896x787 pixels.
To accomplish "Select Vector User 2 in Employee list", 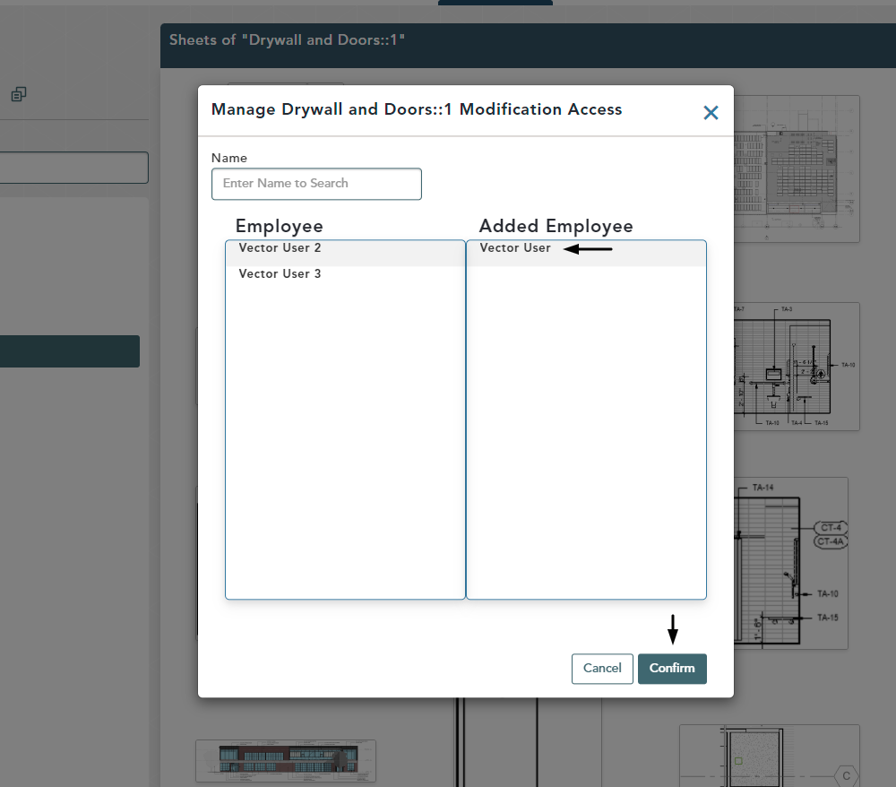I will (x=280, y=248).
